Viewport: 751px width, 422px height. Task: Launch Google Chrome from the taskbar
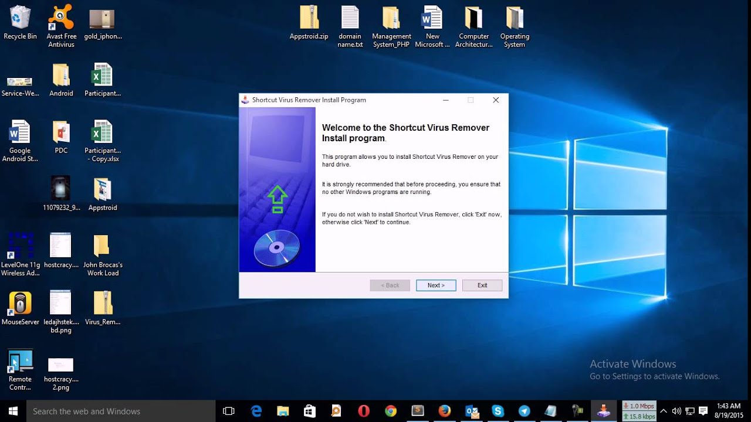391,411
